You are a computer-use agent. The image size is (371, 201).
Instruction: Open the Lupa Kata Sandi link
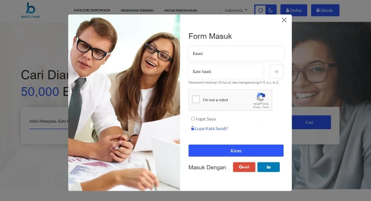click(x=210, y=129)
